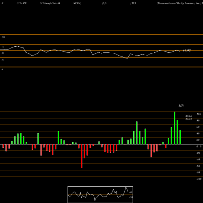The width and height of the screenshot is (203, 203).
Task: Click the 80 label on MR right axis
Action: pos(198,121)
